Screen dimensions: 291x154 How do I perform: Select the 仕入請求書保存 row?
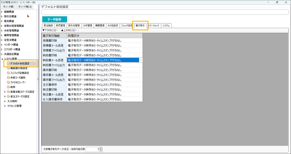coord(92,99)
